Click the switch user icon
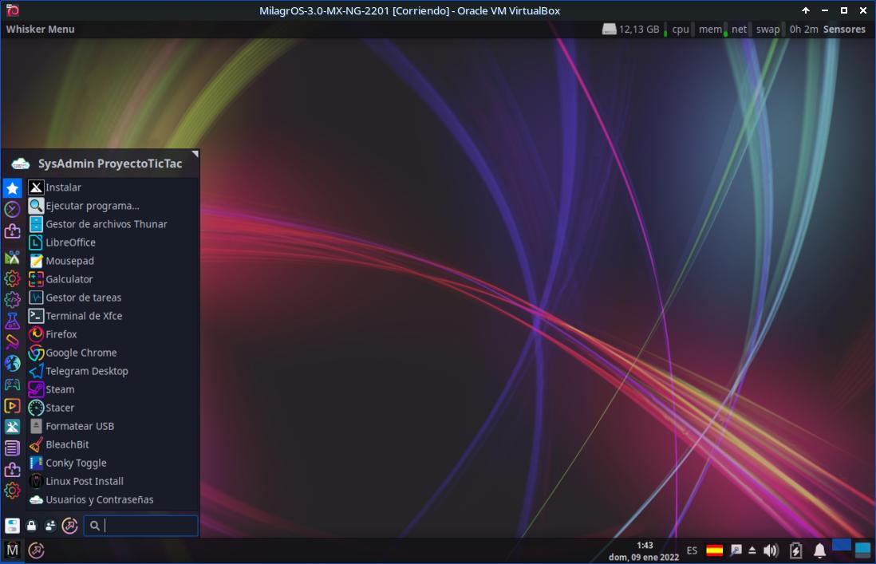 click(x=50, y=526)
